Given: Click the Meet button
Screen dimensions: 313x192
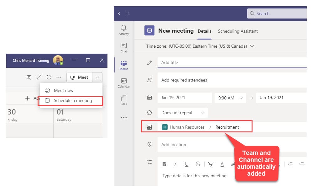Looking at the screenshot, I should (x=80, y=77).
